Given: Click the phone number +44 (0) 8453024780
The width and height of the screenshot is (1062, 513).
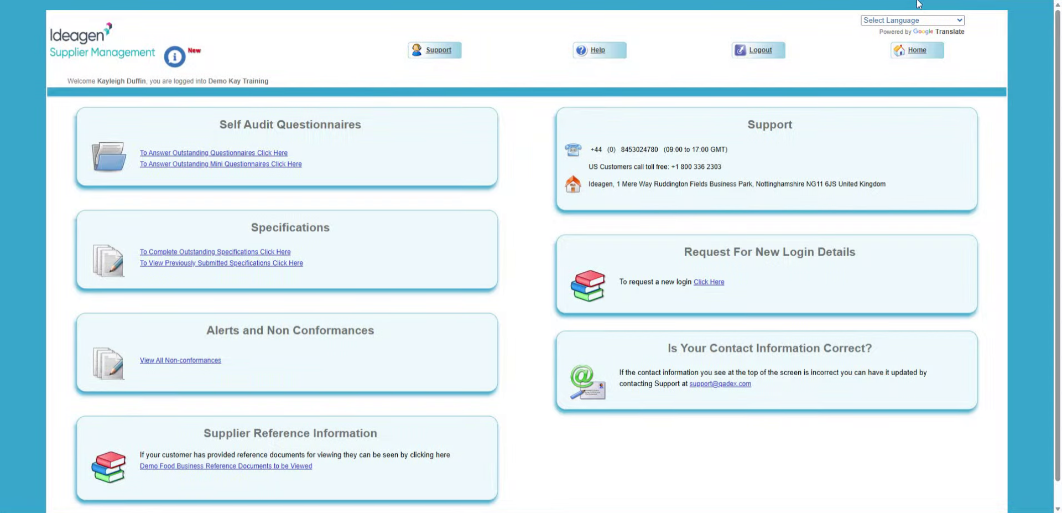Looking at the screenshot, I should tap(624, 149).
